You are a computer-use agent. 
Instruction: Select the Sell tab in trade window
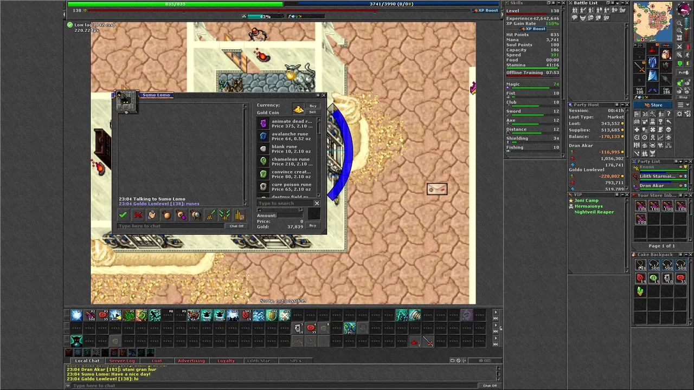[313, 112]
